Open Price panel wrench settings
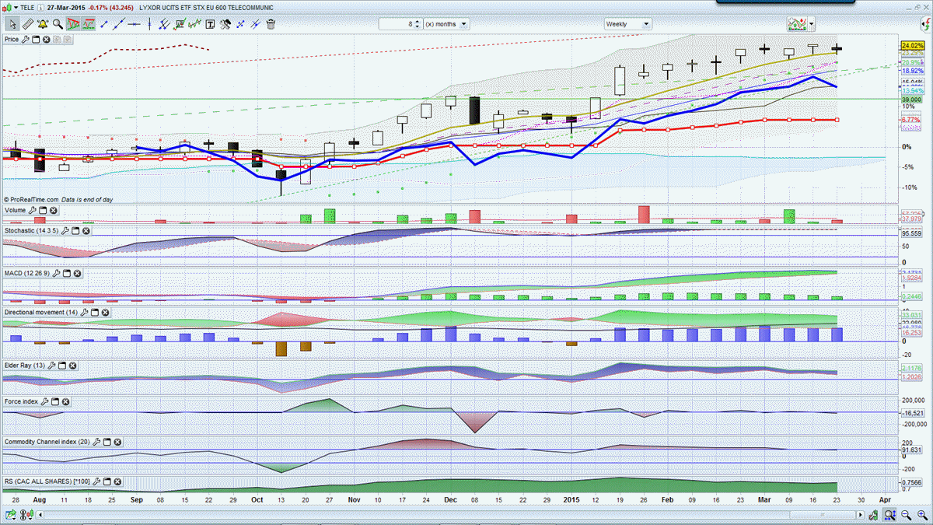 [25, 40]
